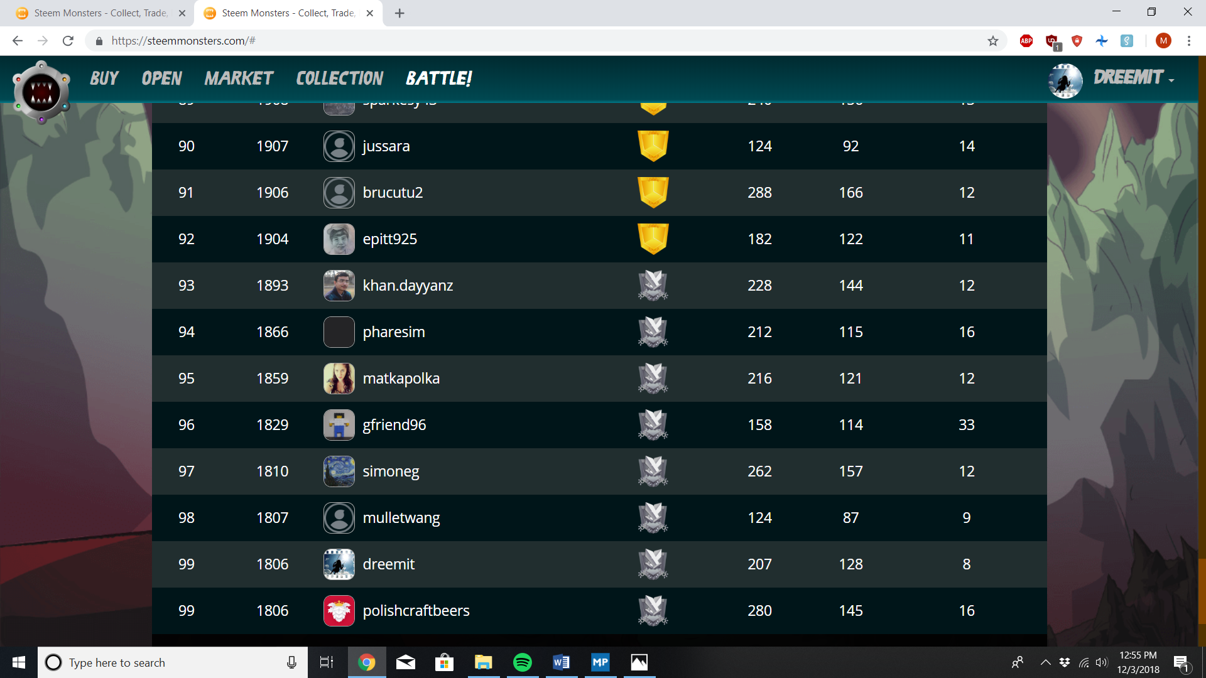Click epitt925's avatar picture

pos(339,239)
